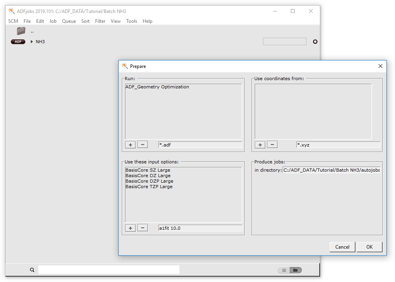Image resolution: width=395 pixels, height=282 pixels.
Task: Click the circle status icon near filter box
Action: 314,41
